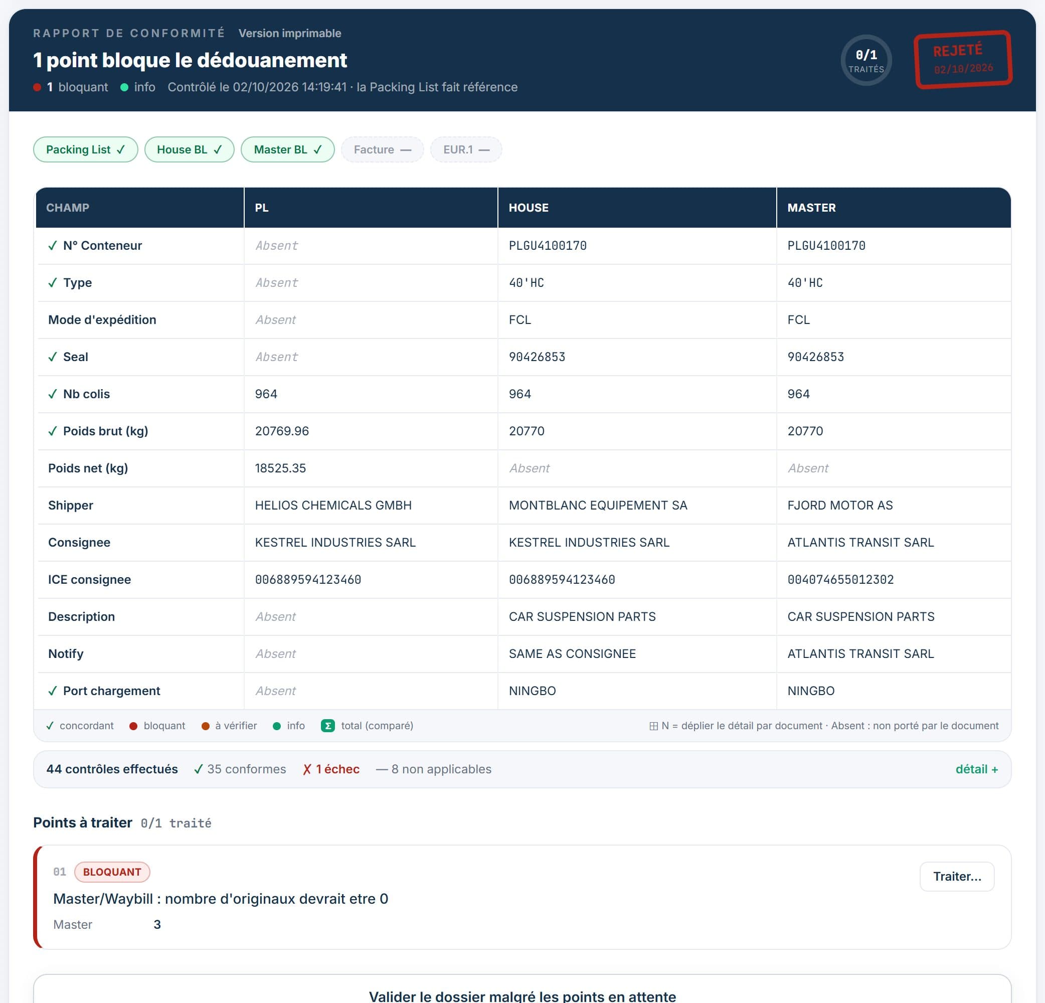1045x1003 pixels.
Task: Click the checkmark icon beside Seal
Action: [x=52, y=357]
